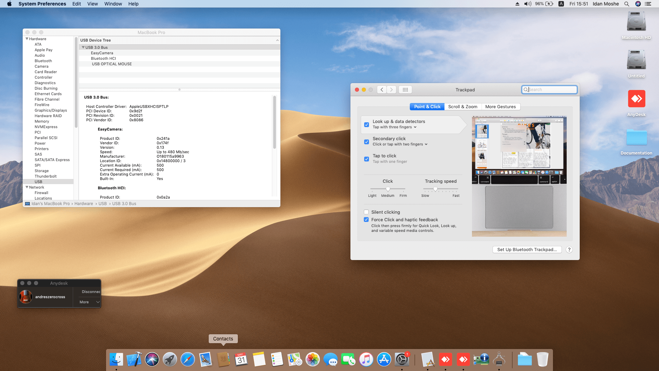659x371 pixels.
Task: Collapse the USB 3.0 Bus tree
Action: tap(83, 47)
